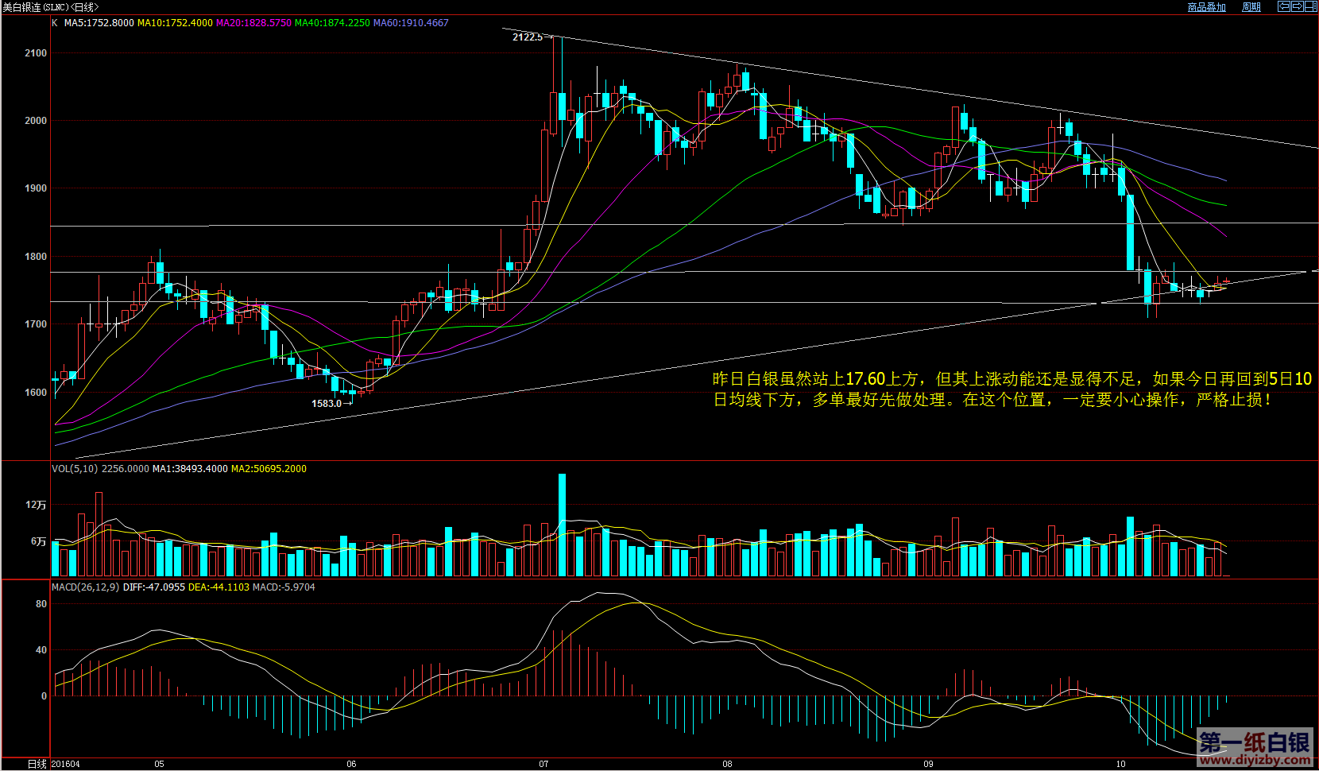Click the 06 month label on the time axis
The image size is (1319, 771).
[x=352, y=764]
